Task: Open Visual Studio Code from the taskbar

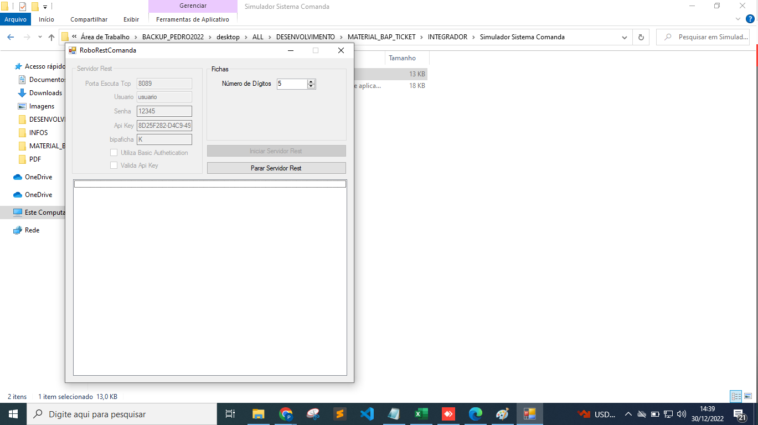Action: click(367, 414)
